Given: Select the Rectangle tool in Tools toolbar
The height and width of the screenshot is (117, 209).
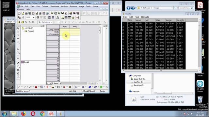Looking at the screenshot, I should click(x=18, y=70).
